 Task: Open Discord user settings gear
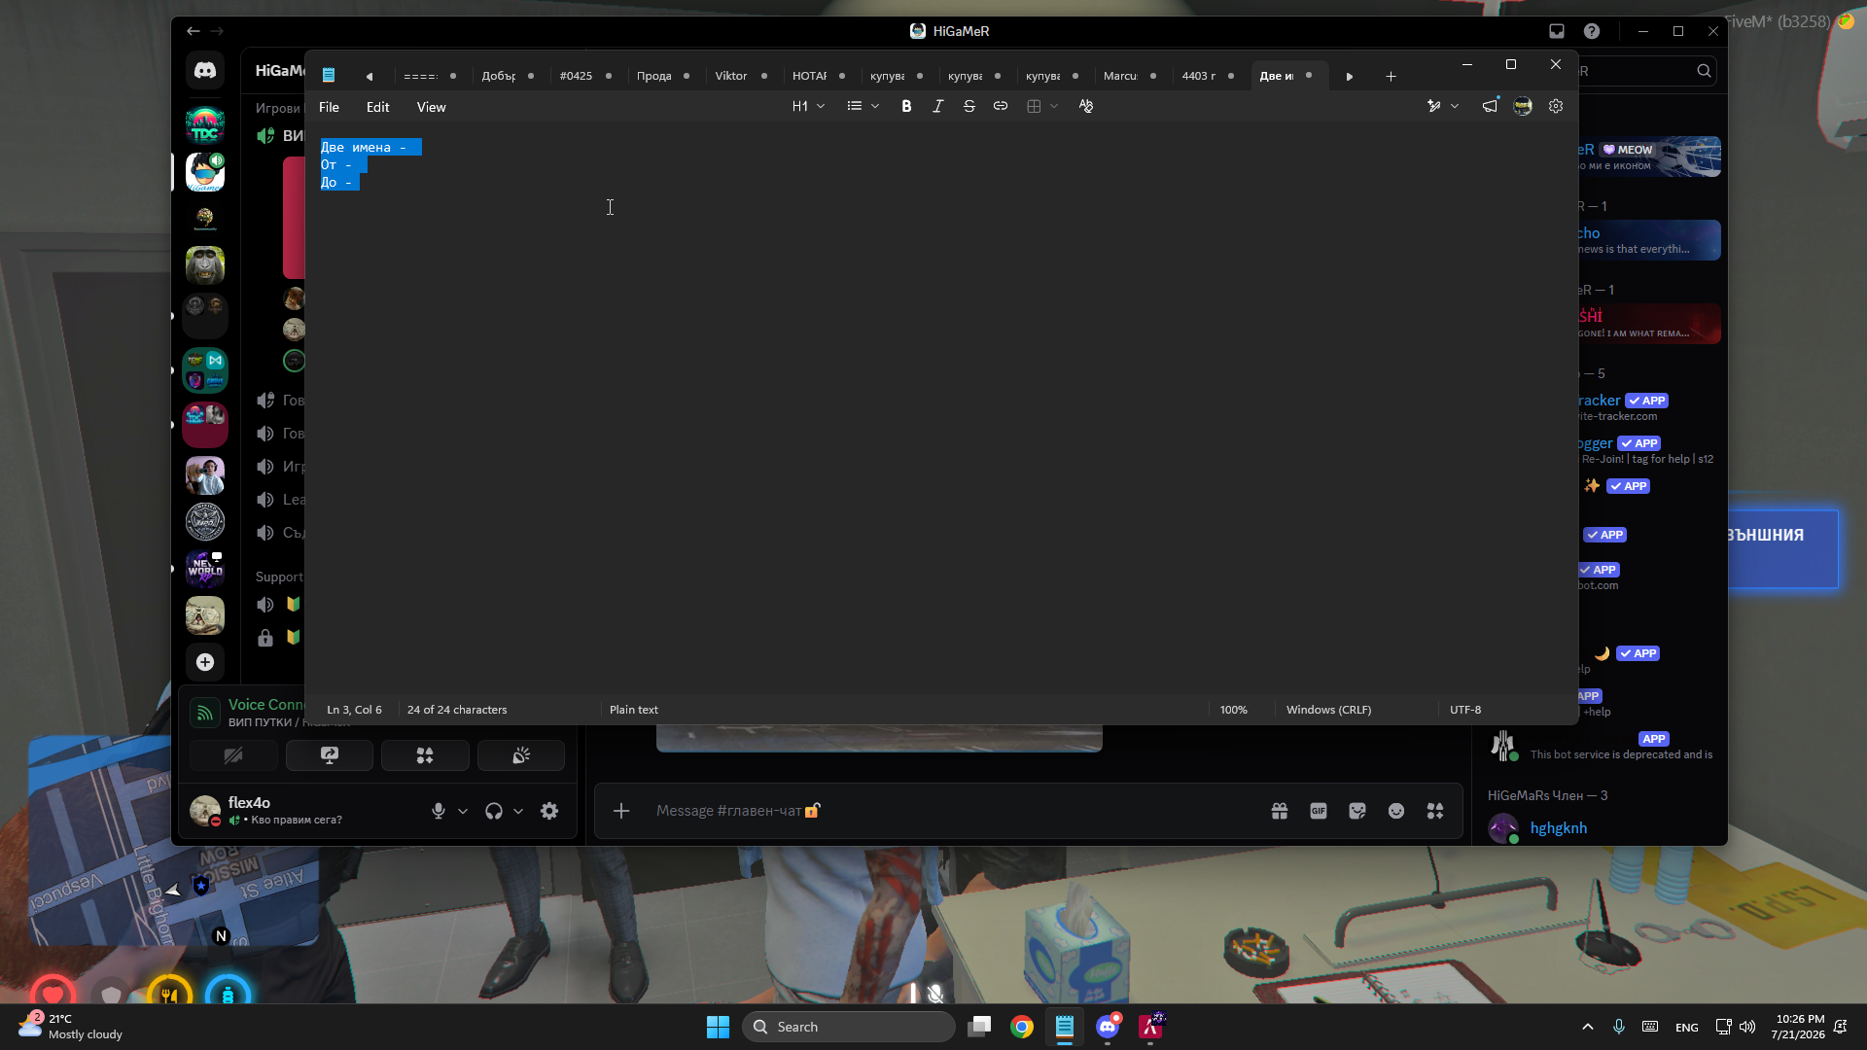coord(549,811)
